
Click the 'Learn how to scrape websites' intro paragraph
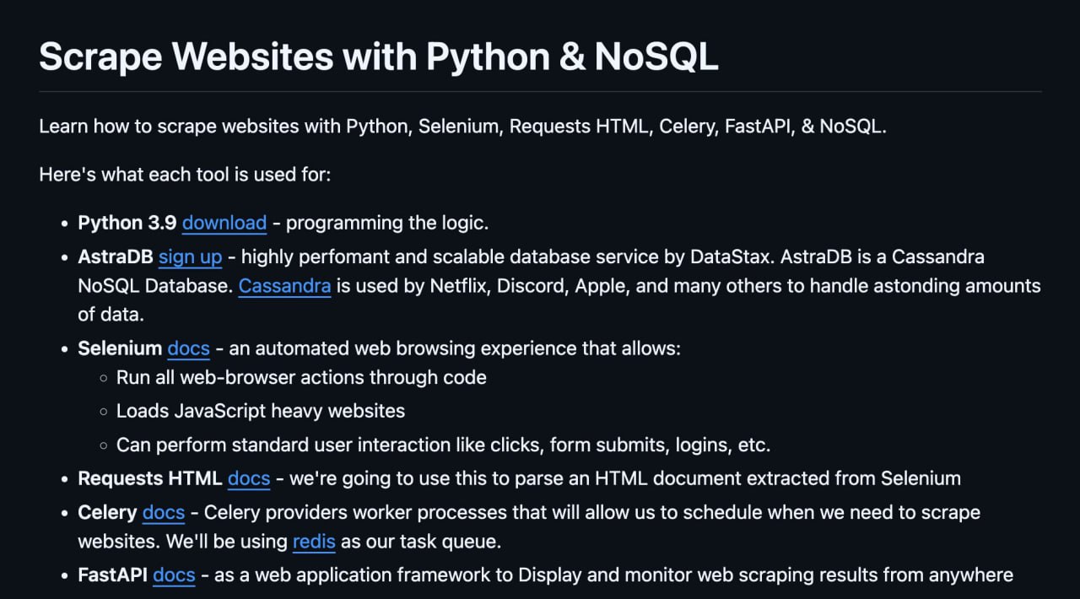462,127
